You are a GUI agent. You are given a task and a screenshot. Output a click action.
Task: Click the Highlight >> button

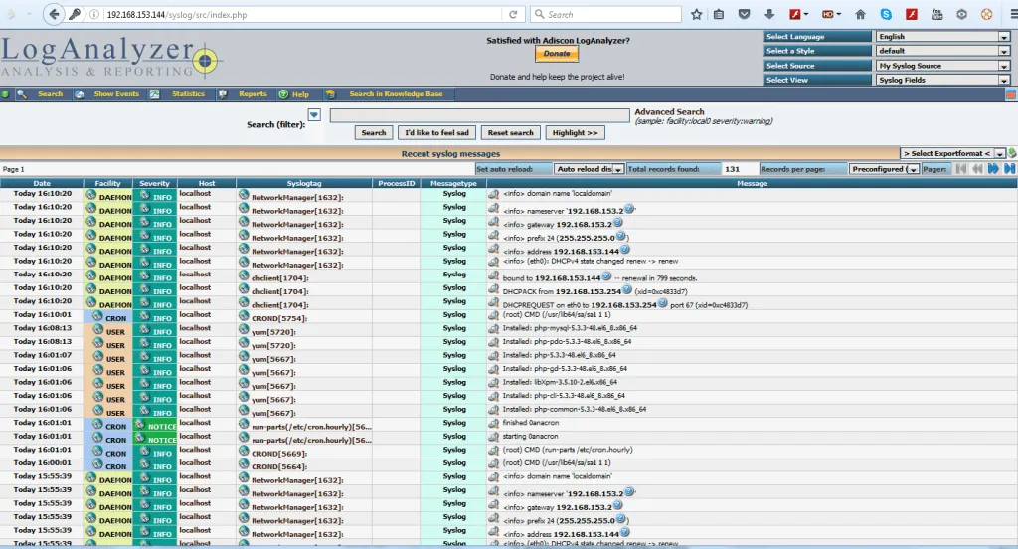pyautogui.click(x=575, y=132)
